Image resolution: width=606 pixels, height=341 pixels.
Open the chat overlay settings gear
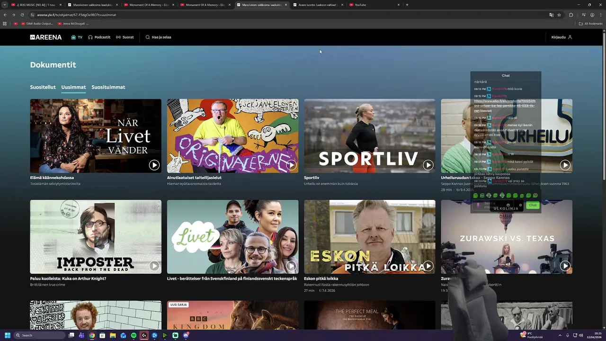(x=520, y=205)
